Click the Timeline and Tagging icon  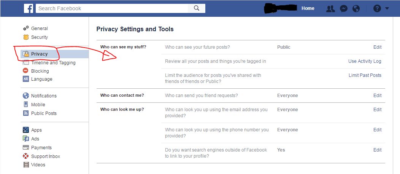tap(26, 62)
